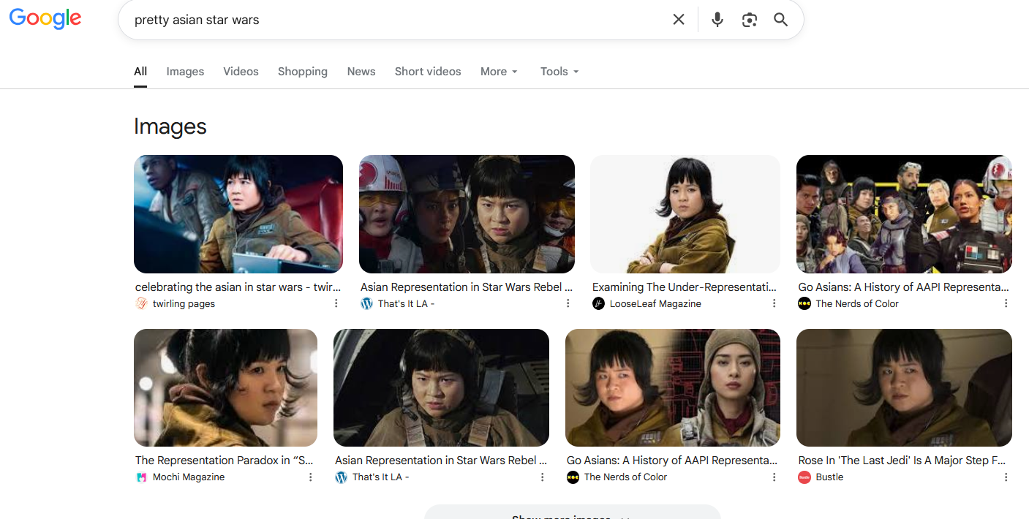Open options menu for twirling pages result

(x=336, y=303)
